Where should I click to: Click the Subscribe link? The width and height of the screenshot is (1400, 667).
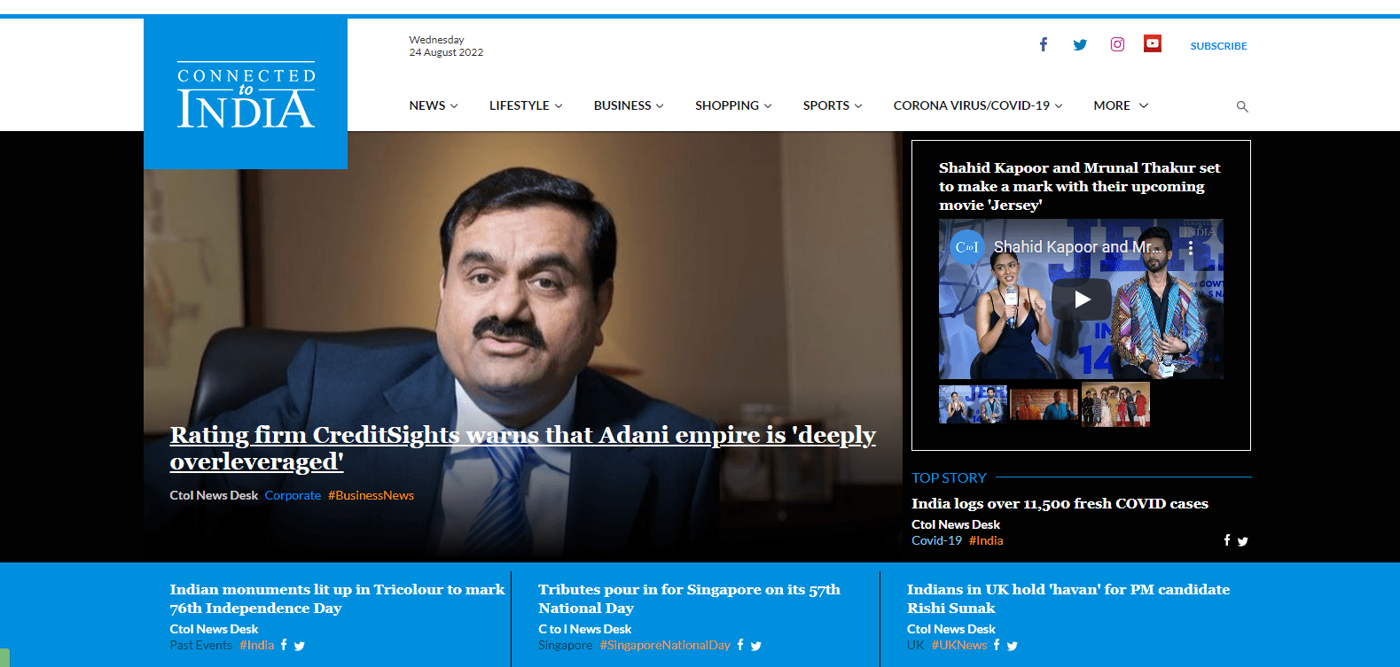coord(1218,46)
